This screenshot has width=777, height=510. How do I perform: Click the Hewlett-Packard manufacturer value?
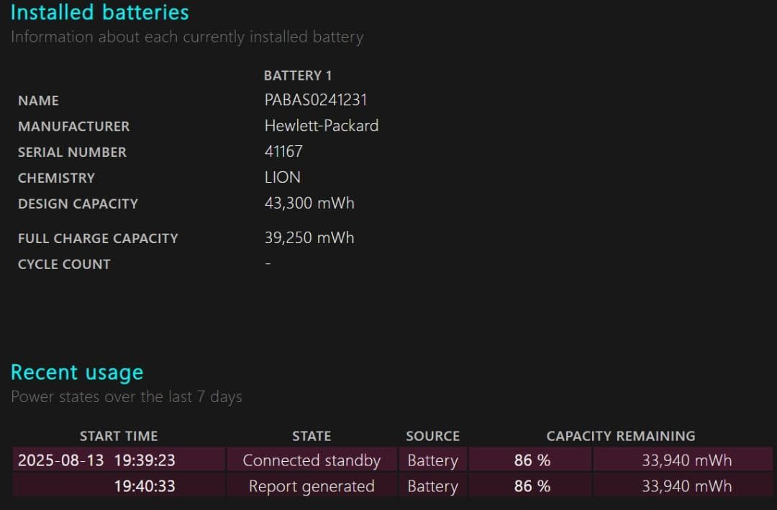tap(321, 126)
